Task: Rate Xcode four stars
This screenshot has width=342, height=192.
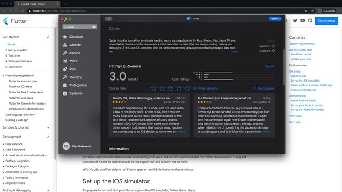Action: (179, 89)
